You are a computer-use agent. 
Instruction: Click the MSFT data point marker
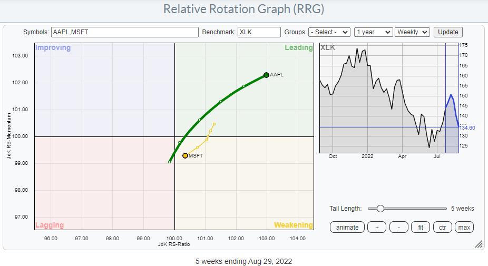tap(185, 155)
